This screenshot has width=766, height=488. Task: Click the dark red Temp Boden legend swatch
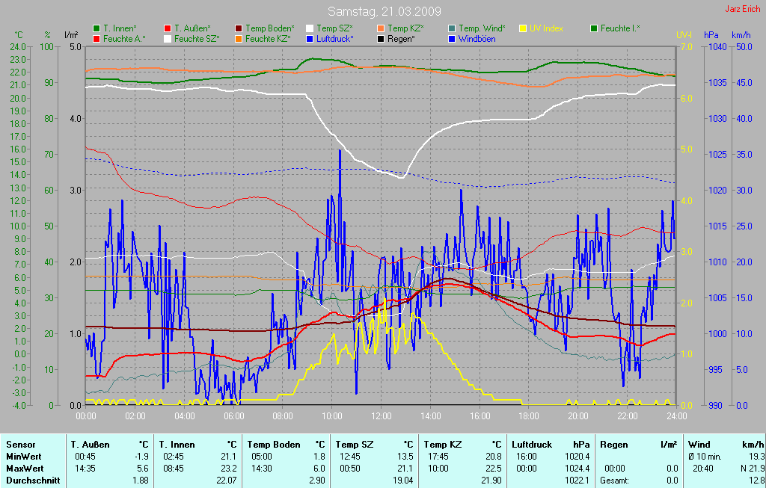(x=239, y=29)
